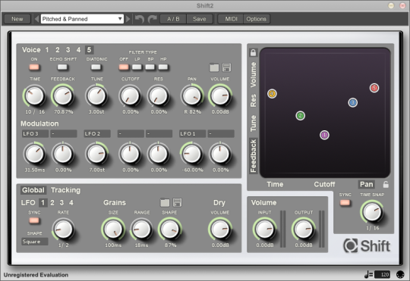This screenshot has width=410, height=281.
Task: Select Tune as the Y axis
Action: (254, 123)
